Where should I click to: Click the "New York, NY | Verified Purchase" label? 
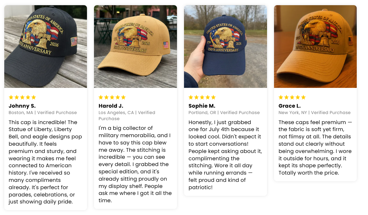(x=314, y=113)
